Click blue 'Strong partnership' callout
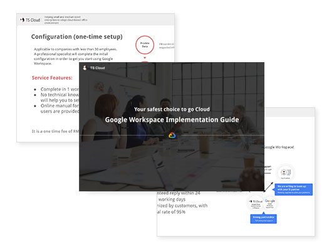Image resolution: width=329 pixels, height=251 pixels. (263, 218)
